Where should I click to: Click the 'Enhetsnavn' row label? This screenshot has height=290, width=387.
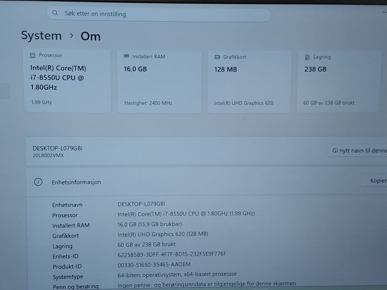click(67, 205)
